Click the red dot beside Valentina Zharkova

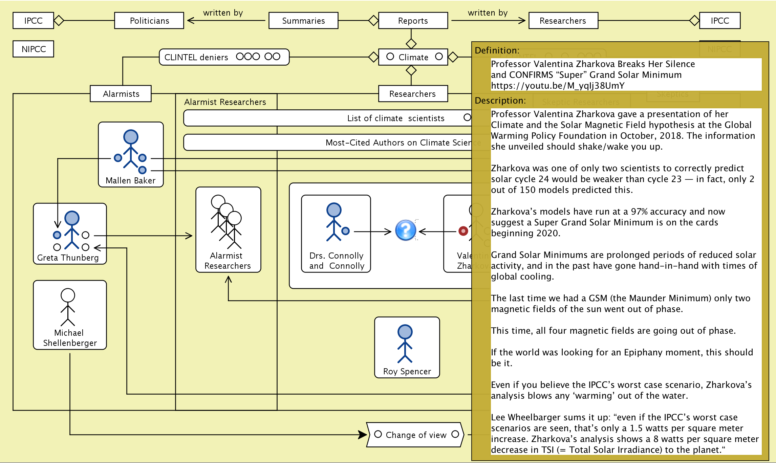(x=463, y=231)
